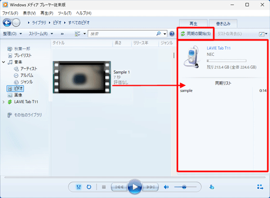Open the 表示(V) menu
Viewport: 270px width, 198px height.
pos(29,13)
